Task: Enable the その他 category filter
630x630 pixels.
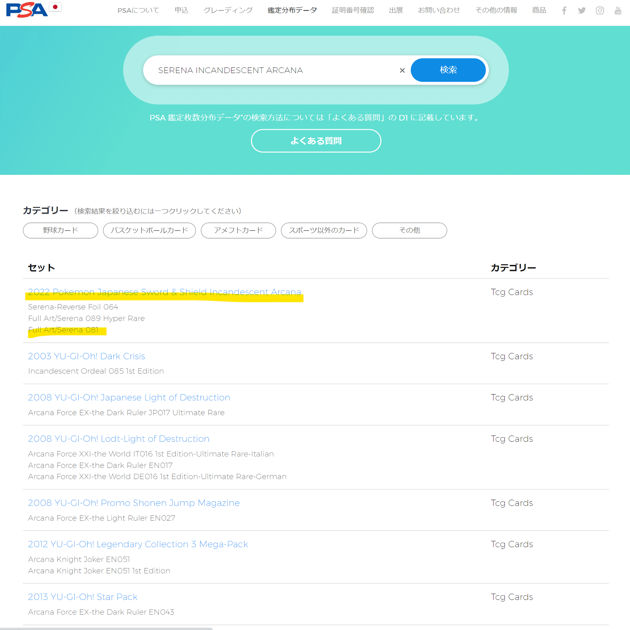Action: [x=409, y=230]
